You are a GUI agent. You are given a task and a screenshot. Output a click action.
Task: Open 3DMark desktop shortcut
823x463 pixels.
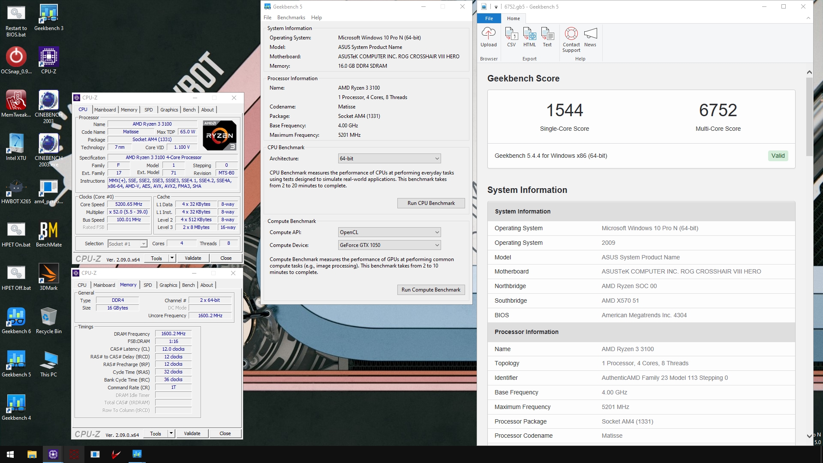coord(49,277)
